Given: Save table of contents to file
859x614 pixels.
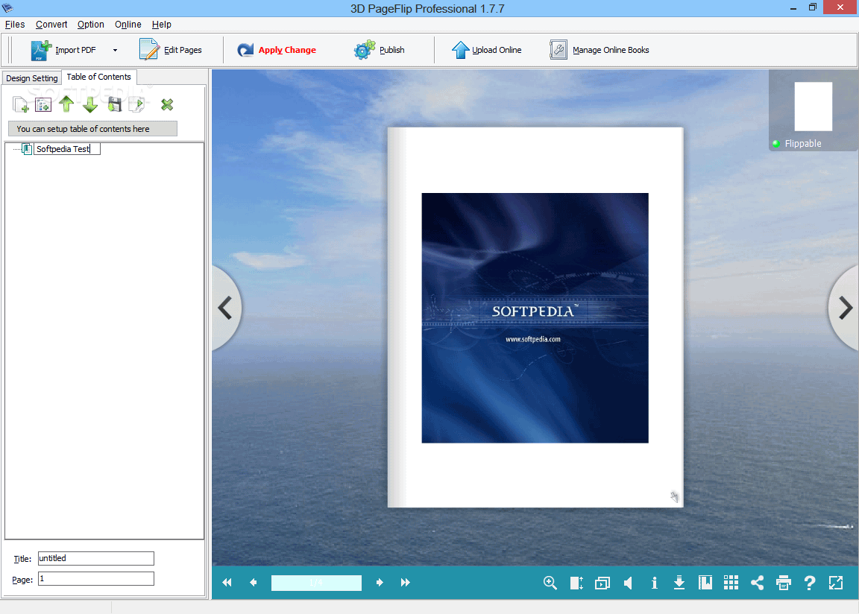Looking at the screenshot, I should 115,104.
